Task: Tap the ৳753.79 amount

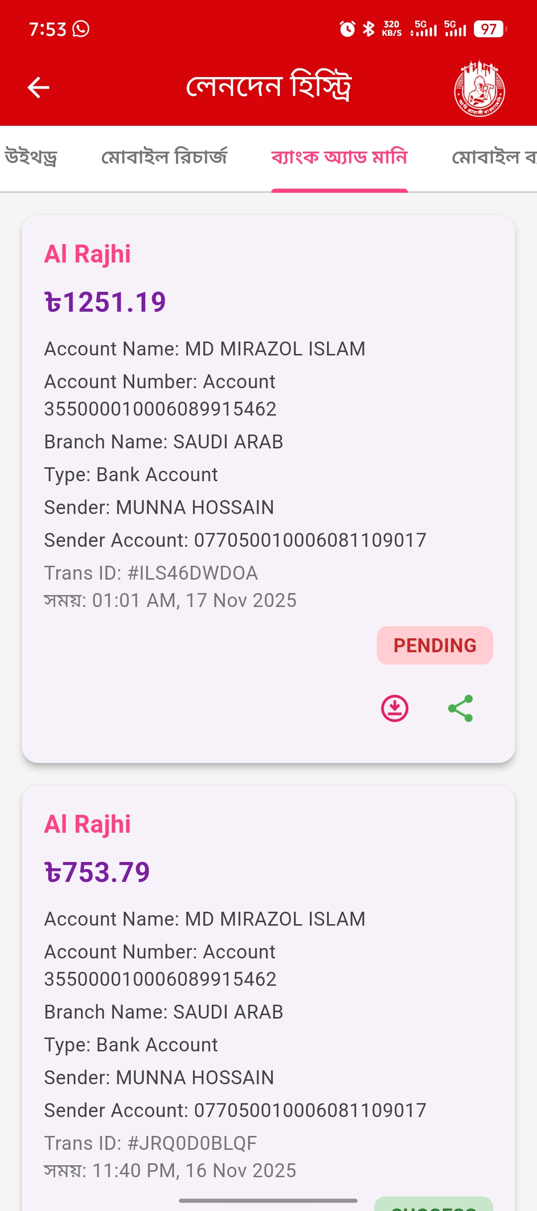Action: [97, 872]
